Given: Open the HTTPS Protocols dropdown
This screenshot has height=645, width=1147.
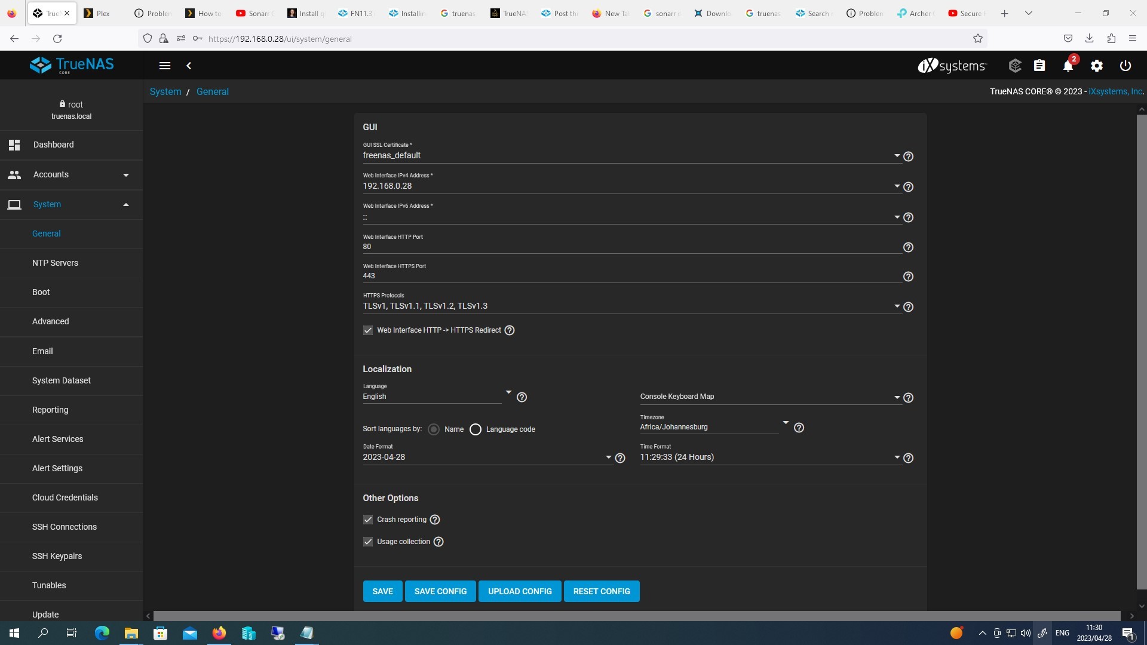Looking at the screenshot, I should (631, 306).
